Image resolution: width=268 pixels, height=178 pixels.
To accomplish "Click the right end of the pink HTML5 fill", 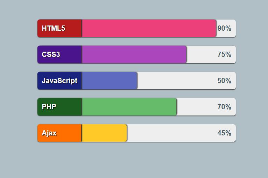I will (x=215, y=28).
